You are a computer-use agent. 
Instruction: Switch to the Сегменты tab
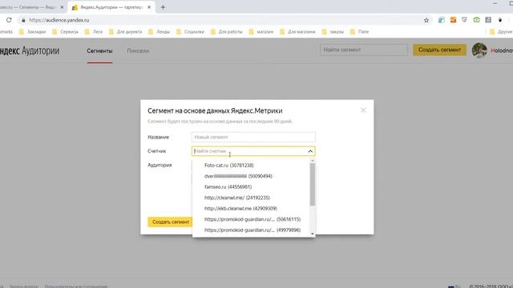click(99, 51)
